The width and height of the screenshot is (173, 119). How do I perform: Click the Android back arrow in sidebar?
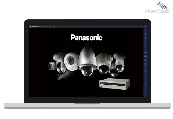pos(145,88)
